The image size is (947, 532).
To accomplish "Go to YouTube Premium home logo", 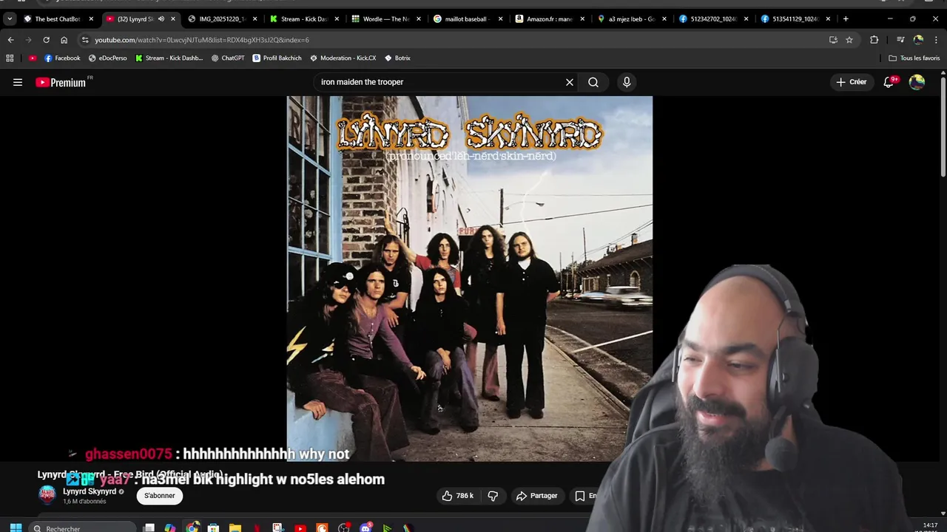I will pos(62,82).
